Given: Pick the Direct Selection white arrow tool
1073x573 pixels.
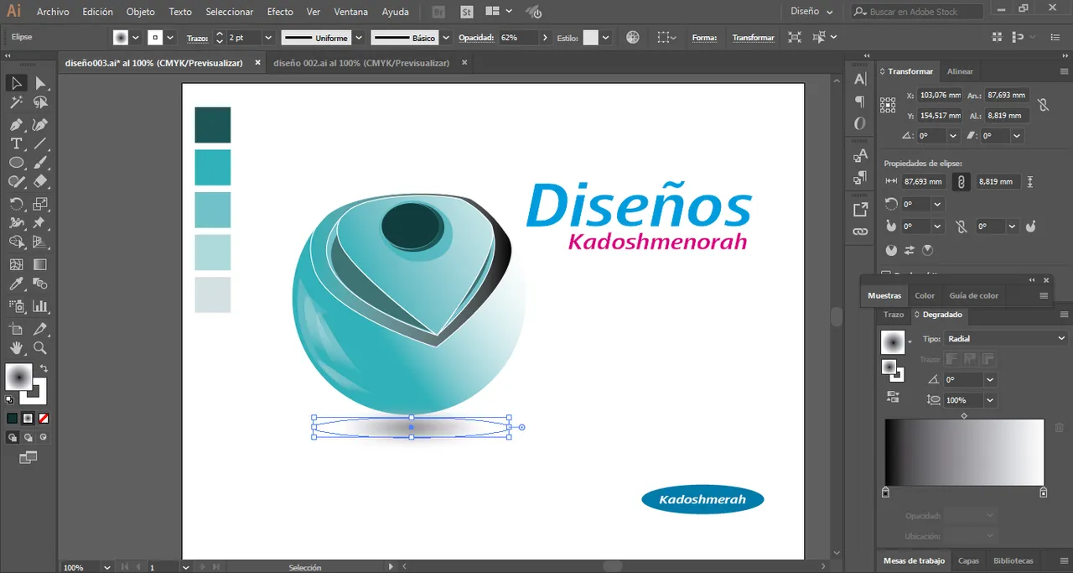Looking at the screenshot, I should [x=39, y=83].
